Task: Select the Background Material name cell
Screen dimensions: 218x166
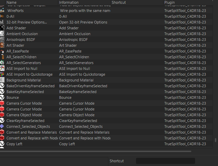Action: click(x=24, y=80)
